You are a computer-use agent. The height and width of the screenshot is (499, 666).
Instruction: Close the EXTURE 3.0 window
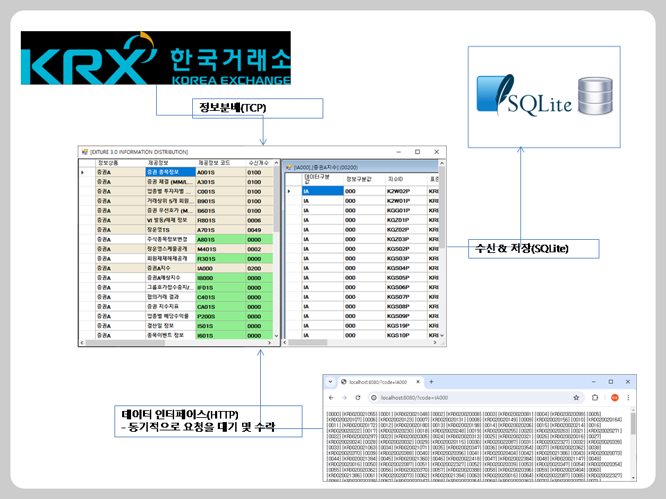pyautogui.click(x=436, y=152)
